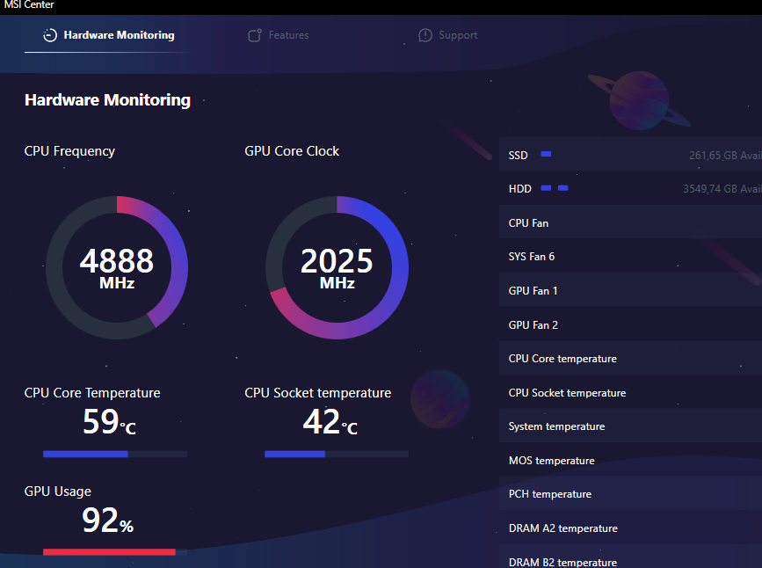Select the SSD row
Screen dimensions: 762x568
(630, 154)
